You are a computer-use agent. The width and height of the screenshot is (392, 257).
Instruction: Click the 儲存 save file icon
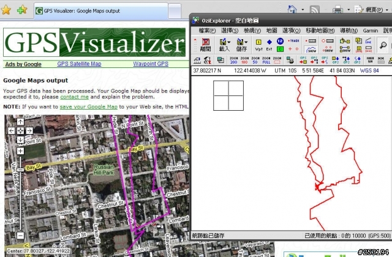point(240,45)
